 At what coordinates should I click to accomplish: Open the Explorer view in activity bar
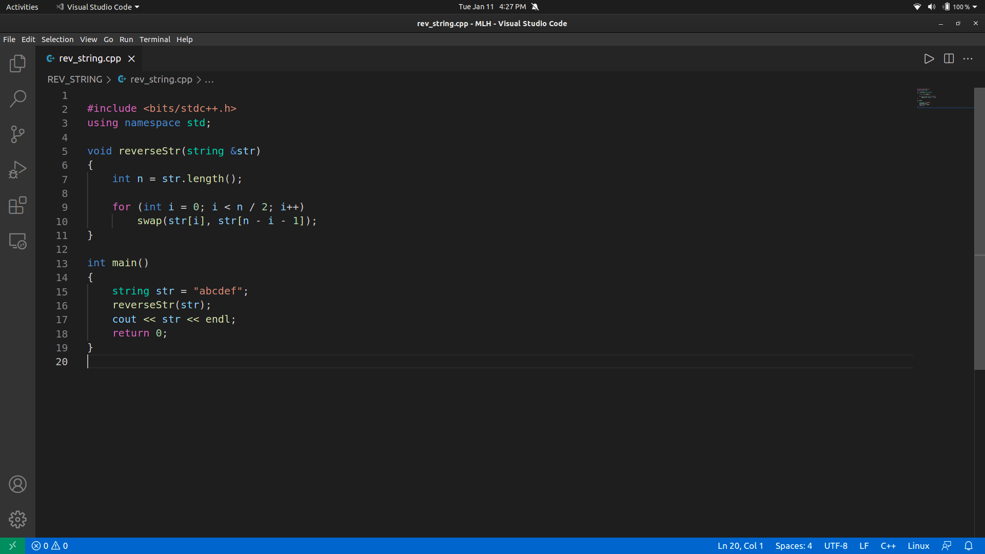(17, 64)
